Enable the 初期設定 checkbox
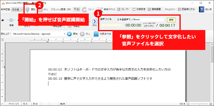 pyautogui.click(x=134, y=9)
